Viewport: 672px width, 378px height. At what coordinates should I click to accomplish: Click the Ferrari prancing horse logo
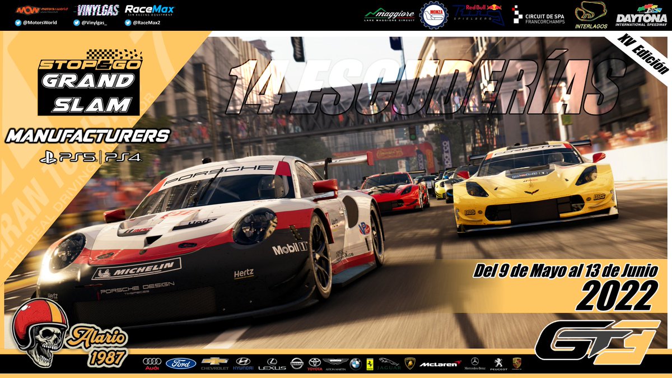click(x=370, y=364)
